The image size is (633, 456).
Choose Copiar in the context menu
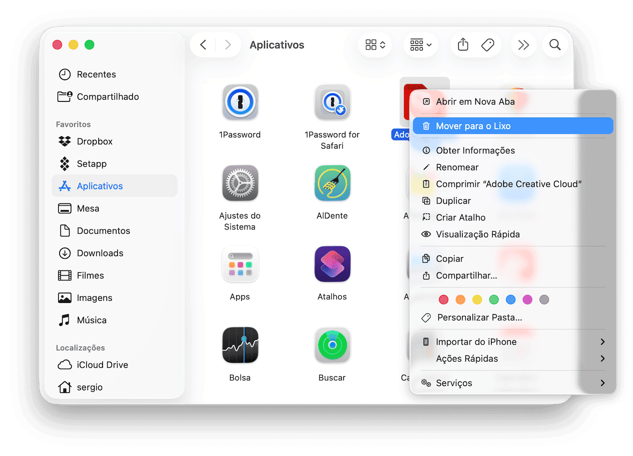point(513,259)
